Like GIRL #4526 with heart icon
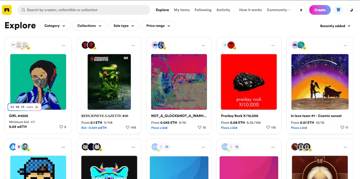 point(61,127)
